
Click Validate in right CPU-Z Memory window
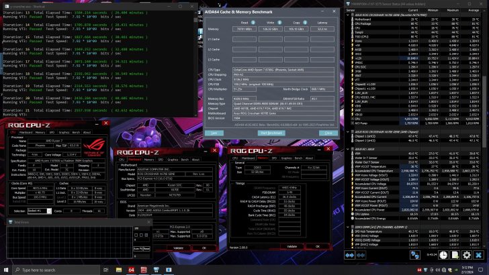click(292, 246)
